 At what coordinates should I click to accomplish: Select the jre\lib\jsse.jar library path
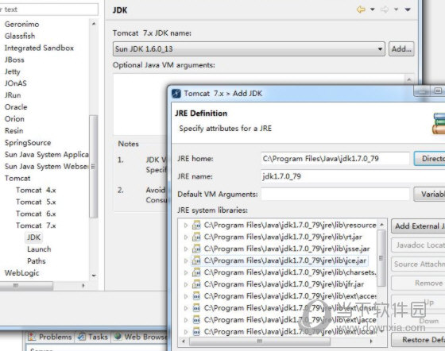287,249
